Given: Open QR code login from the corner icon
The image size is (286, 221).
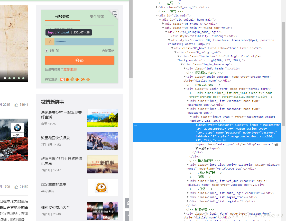Looking at the screenshot, I should (x=115, y=13).
